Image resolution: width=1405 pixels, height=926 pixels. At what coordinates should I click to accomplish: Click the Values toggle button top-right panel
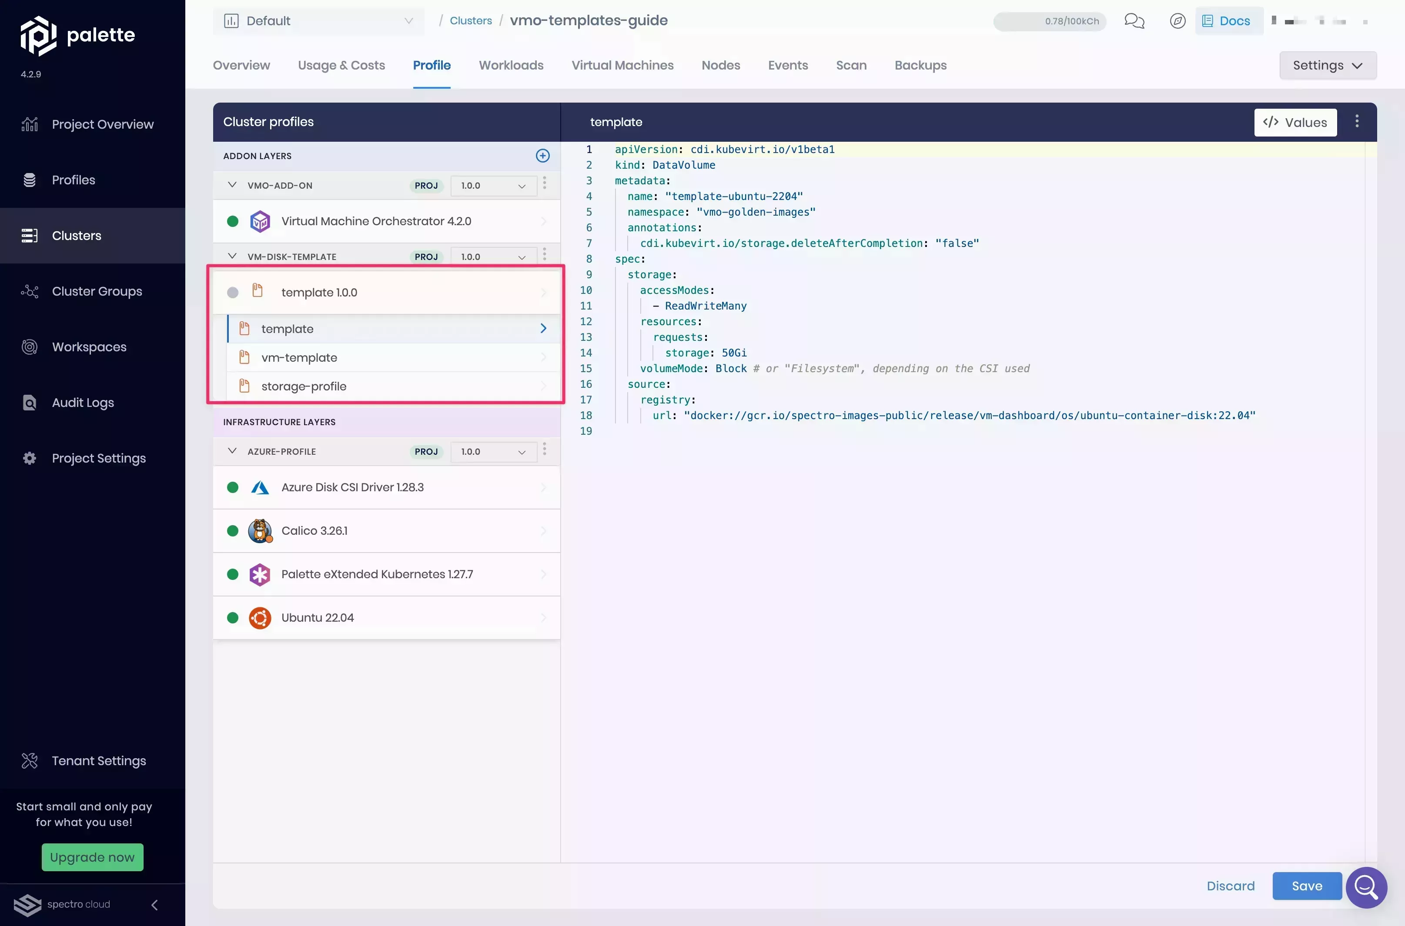coord(1295,122)
